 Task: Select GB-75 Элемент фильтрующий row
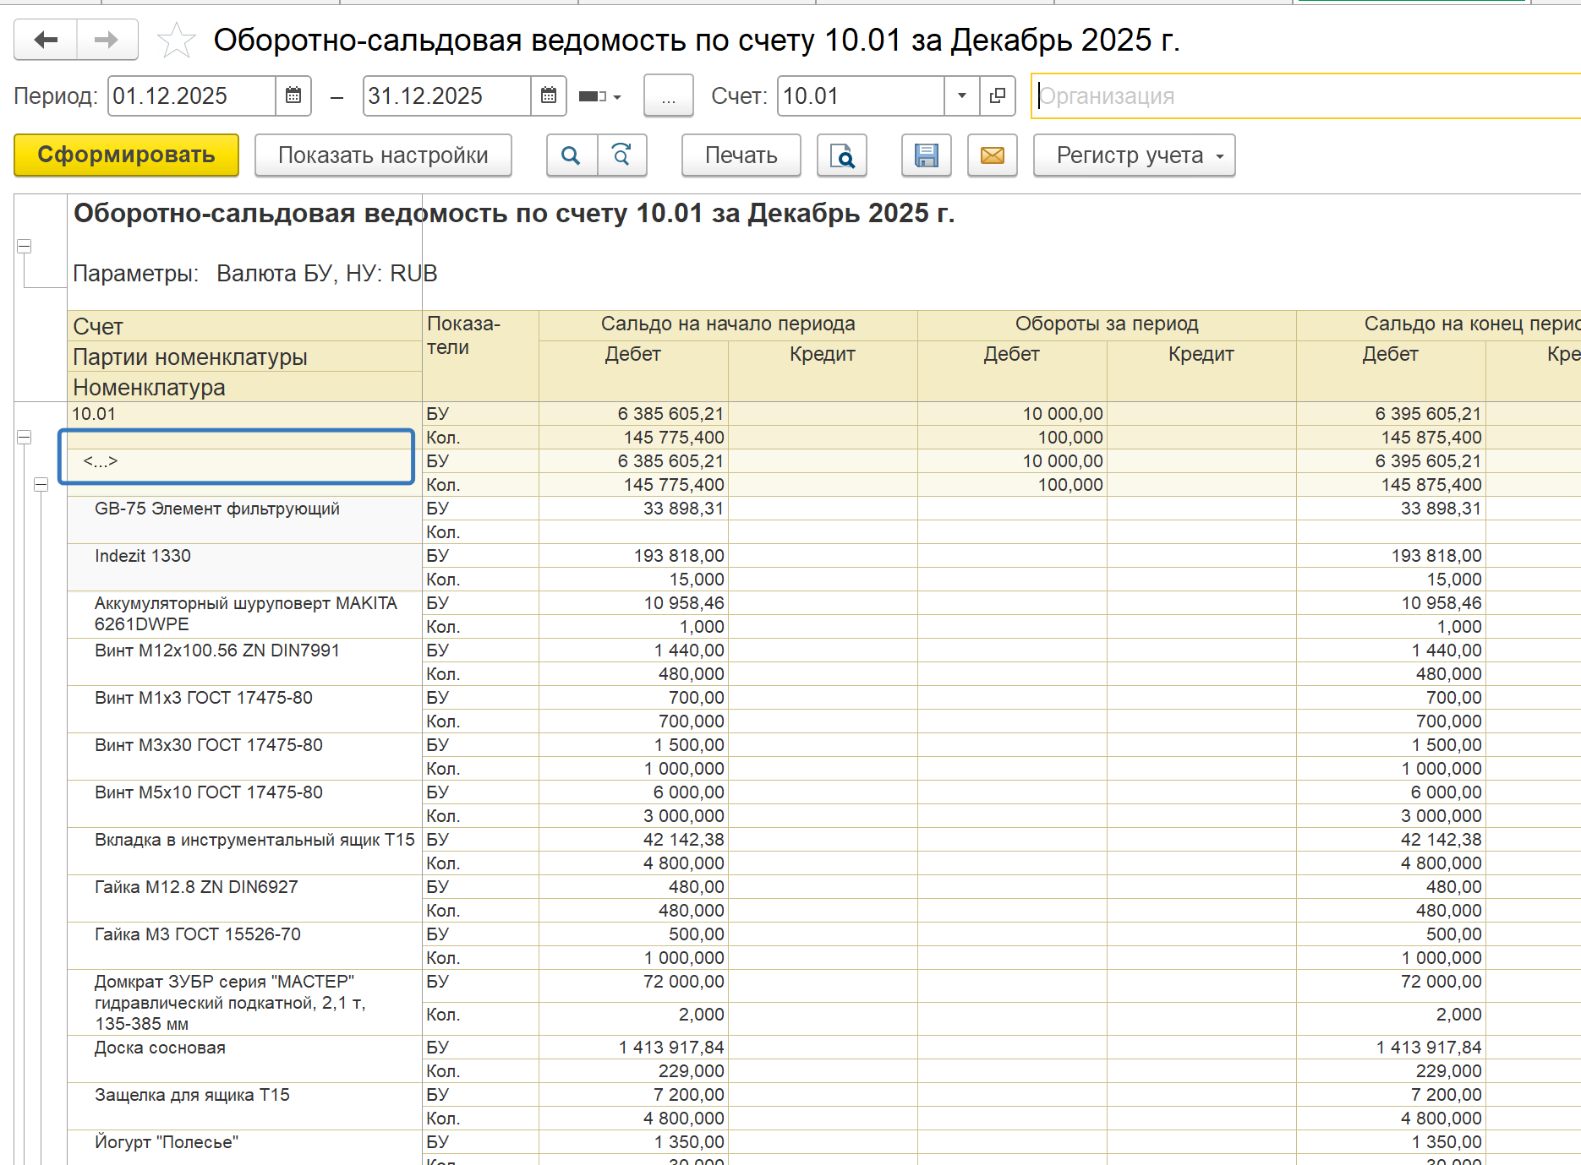click(244, 520)
